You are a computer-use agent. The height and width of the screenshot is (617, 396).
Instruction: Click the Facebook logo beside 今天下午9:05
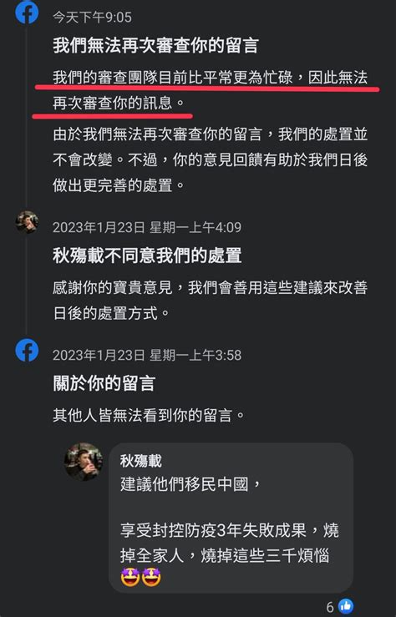tap(27, 13)
